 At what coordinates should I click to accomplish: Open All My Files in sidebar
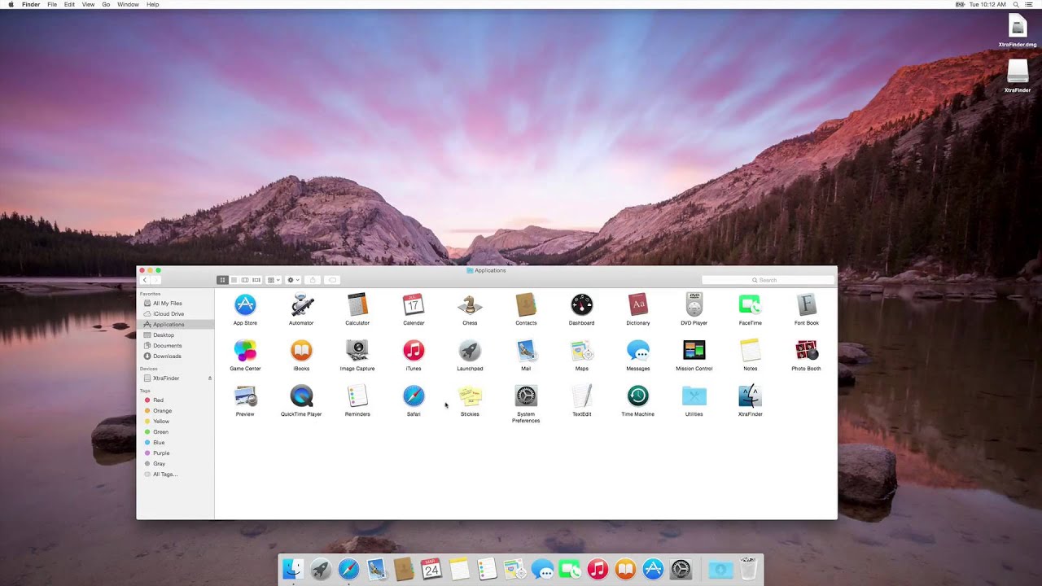click(175, 304)
